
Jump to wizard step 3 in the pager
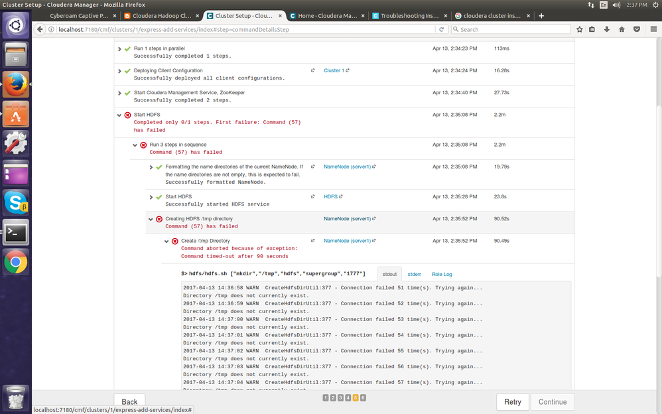[340, 397]
